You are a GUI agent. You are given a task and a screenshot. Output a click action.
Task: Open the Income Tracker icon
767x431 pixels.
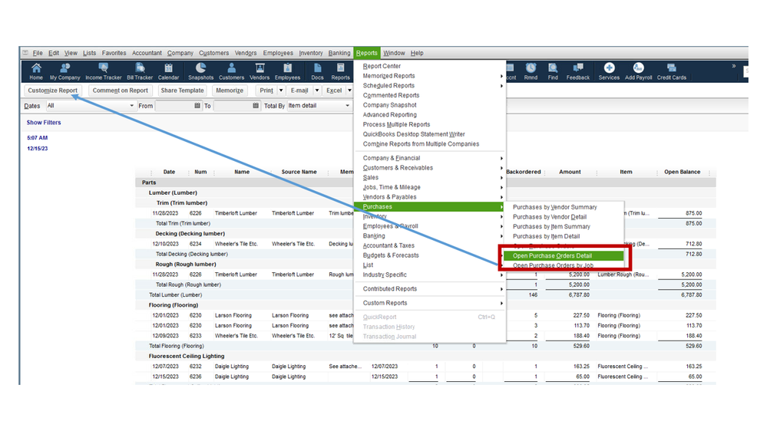[x=103, y=71]
